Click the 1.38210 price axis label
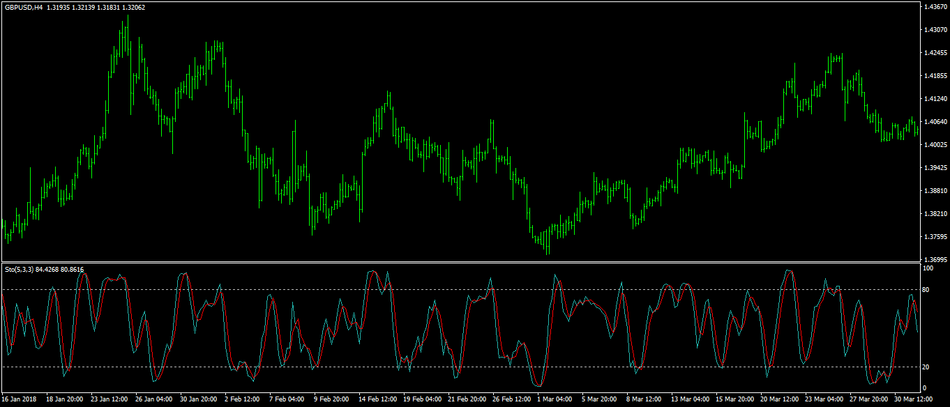950x407 pixels. (x=934, y=214)
